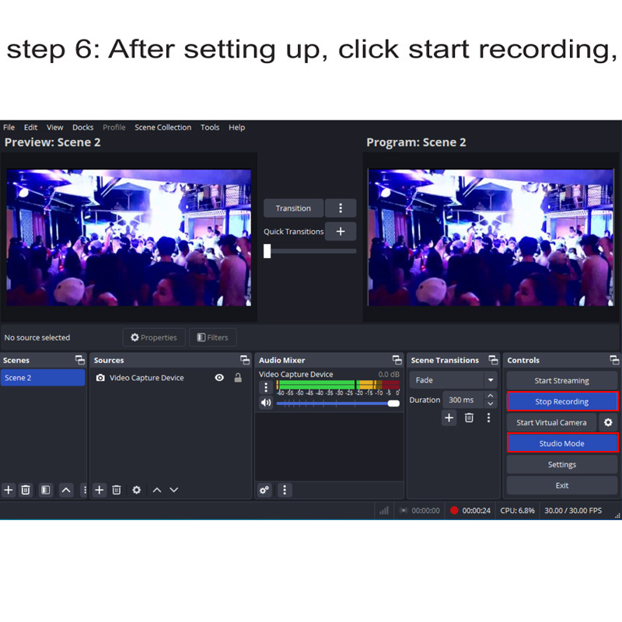
Task: Click the Preview Scene 2 video
Action: (x=129, y=238)
